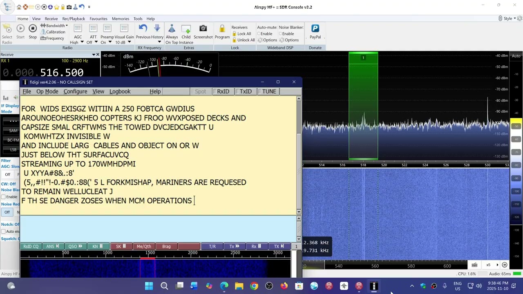Image resolution: width=523 pixels, height=294 pixels.
Task: Open Auto-mute Options gear
Action: pyautogui.click(x=267, y=40)
